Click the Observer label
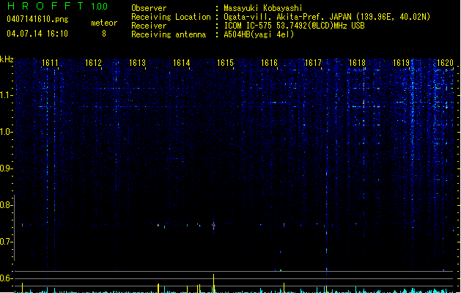 pyautogui.click(x=149, y=8)
